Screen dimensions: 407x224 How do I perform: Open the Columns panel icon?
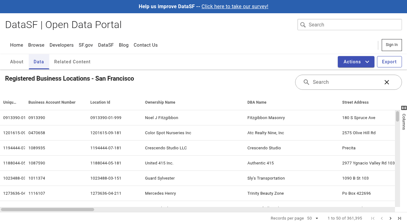pyautogui.click(x=404, y=108)
